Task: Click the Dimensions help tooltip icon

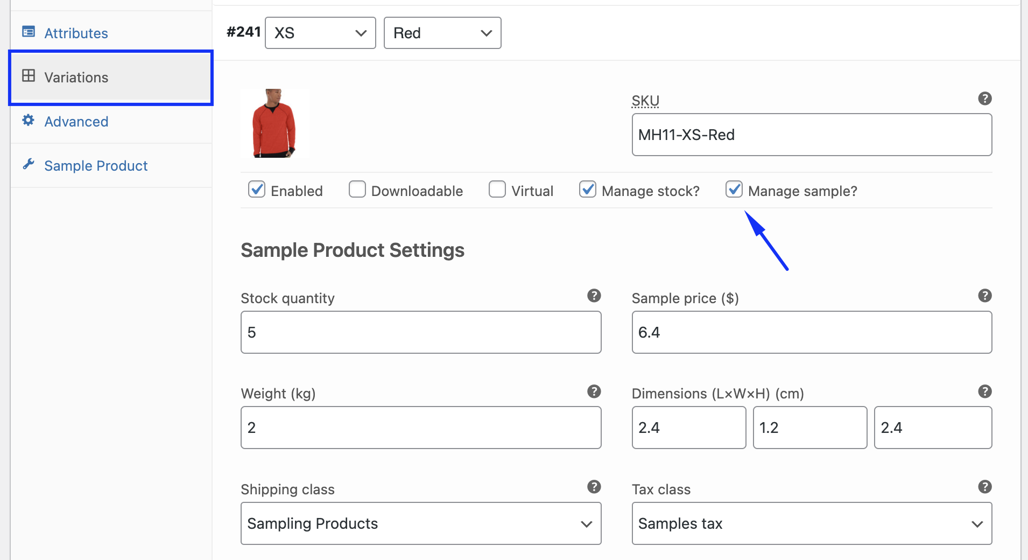Action: 984,391
